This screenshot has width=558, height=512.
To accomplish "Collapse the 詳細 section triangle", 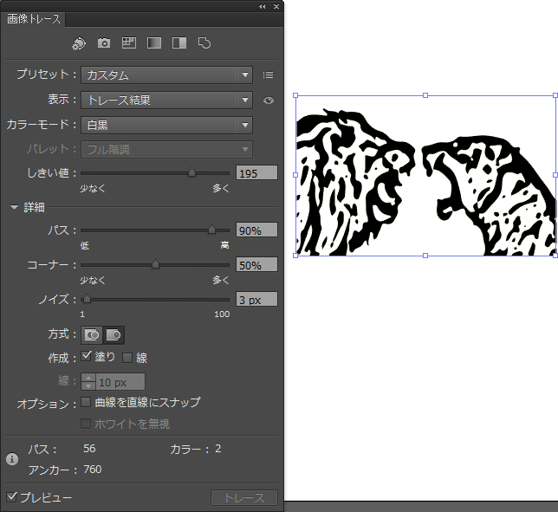I will (14, 207).
